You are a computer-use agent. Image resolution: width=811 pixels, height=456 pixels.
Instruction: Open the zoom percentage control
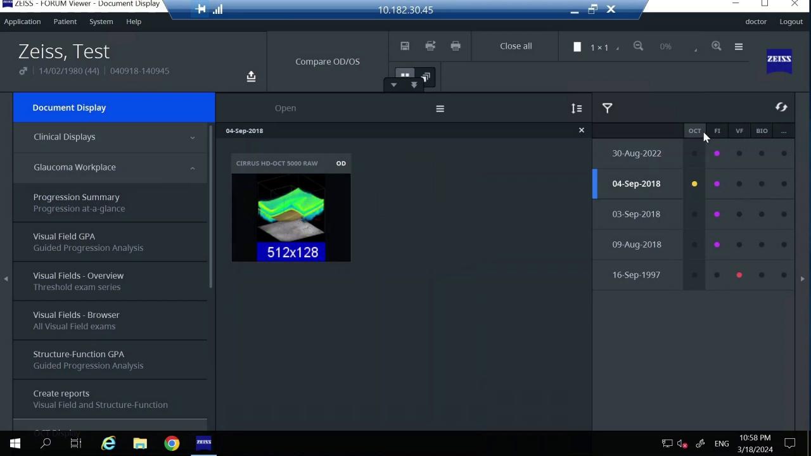pos(665,46)
